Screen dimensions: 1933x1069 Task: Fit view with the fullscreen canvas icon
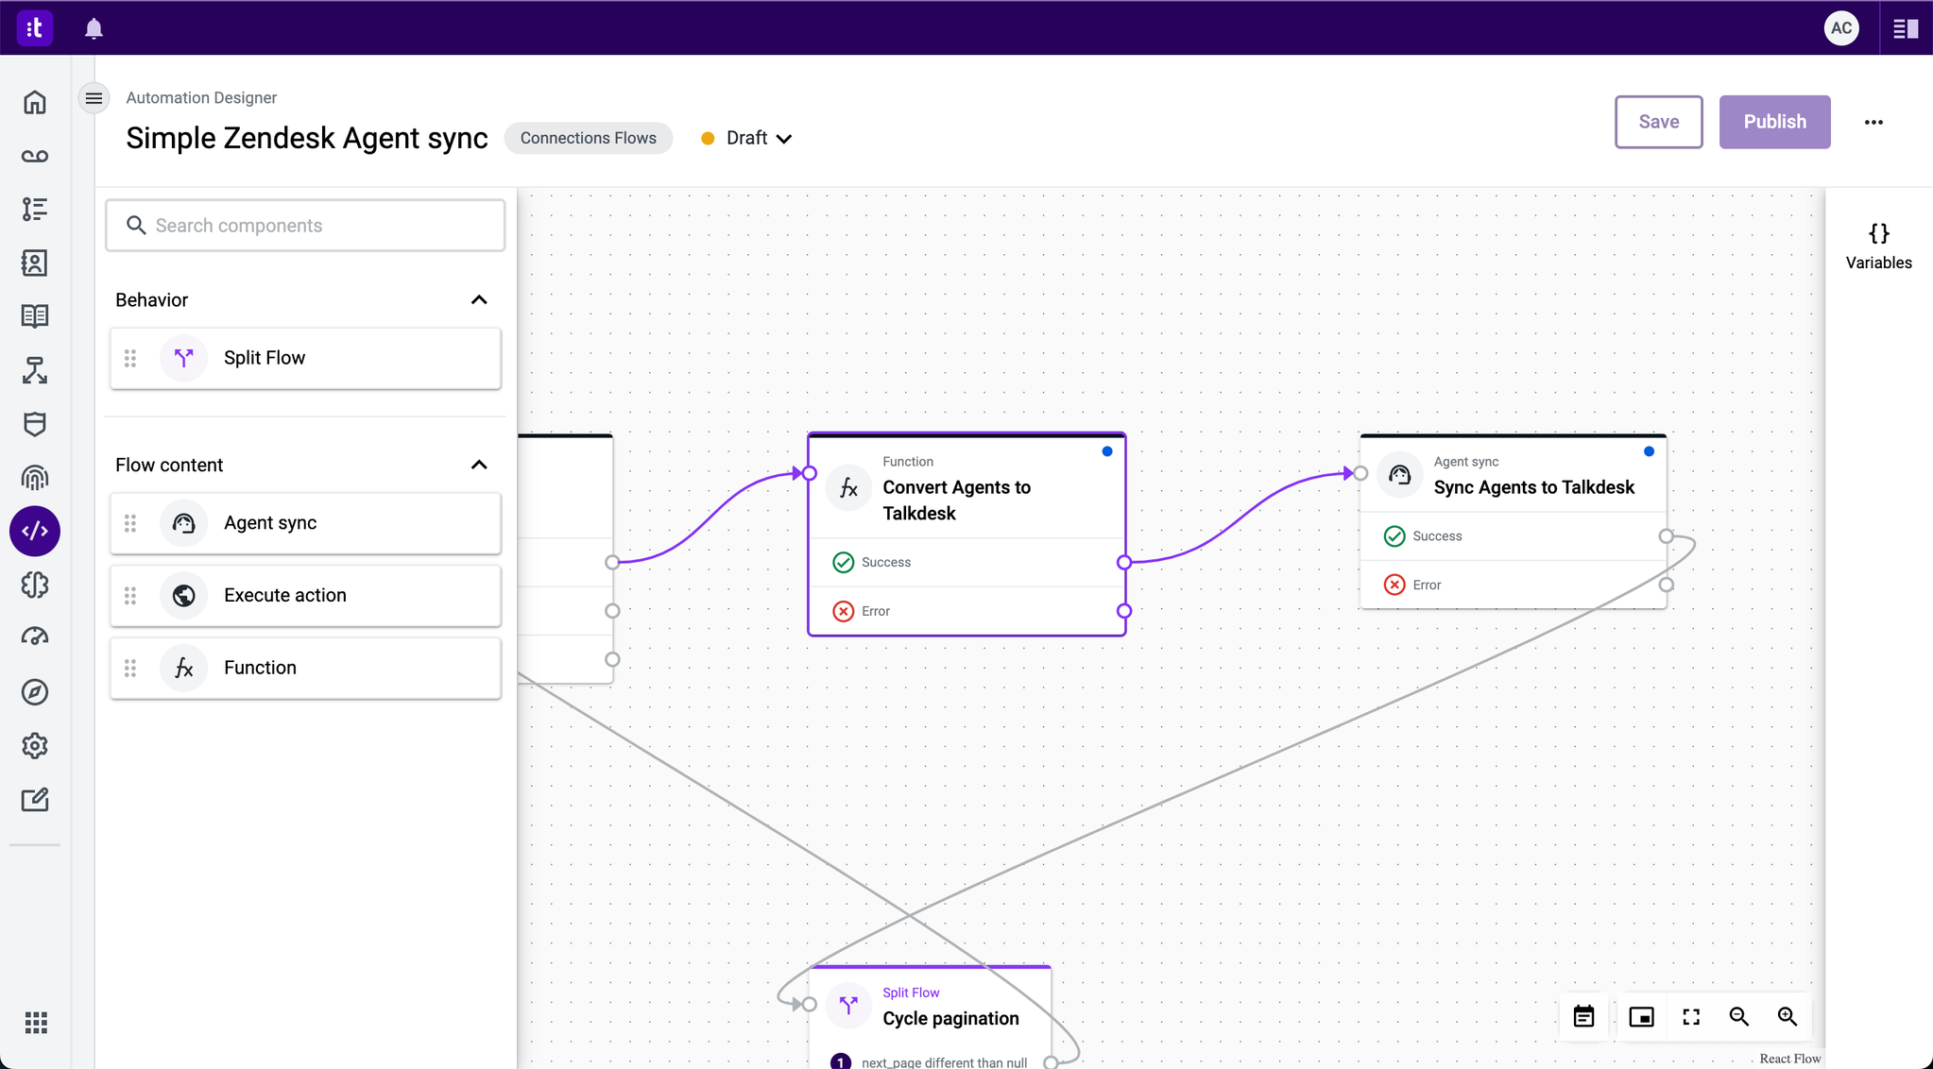pos(1691,1016)
